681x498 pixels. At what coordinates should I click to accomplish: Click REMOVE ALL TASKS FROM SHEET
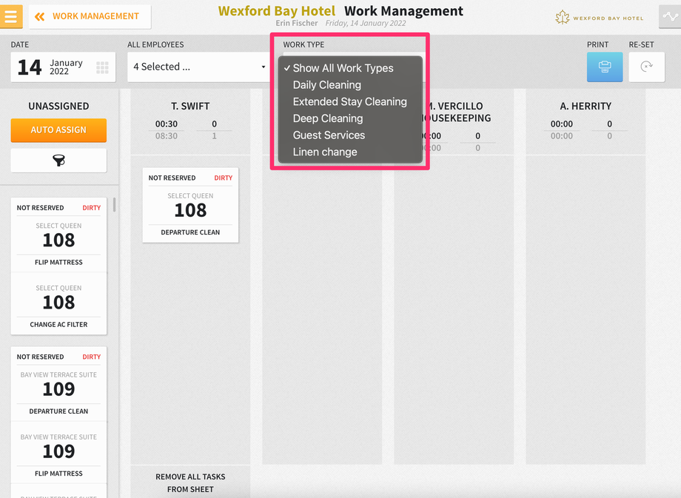(x=190, y=482)
